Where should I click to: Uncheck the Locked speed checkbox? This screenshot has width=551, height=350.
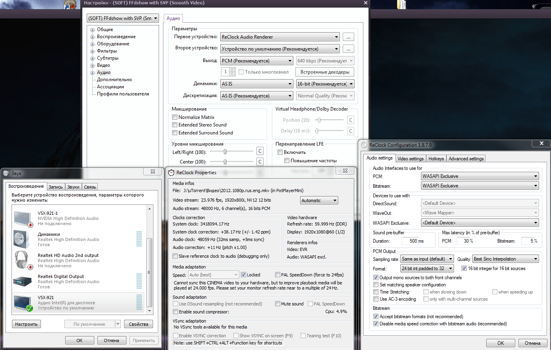(x=244, y=275)
